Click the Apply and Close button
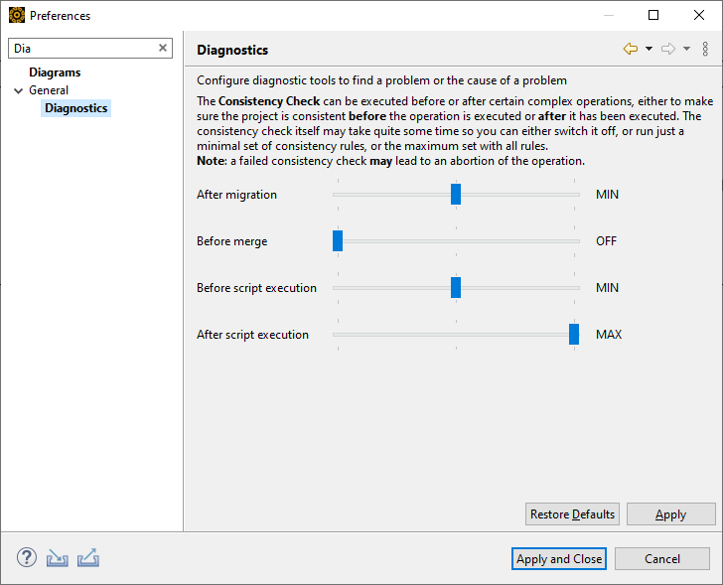Image resolution: width=723 pixels, height=585 pixels. [559, 559]
